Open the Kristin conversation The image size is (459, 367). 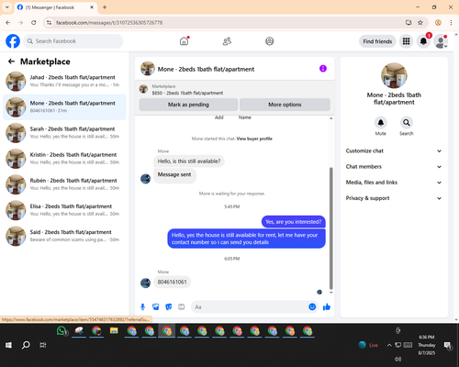point(64,159)
